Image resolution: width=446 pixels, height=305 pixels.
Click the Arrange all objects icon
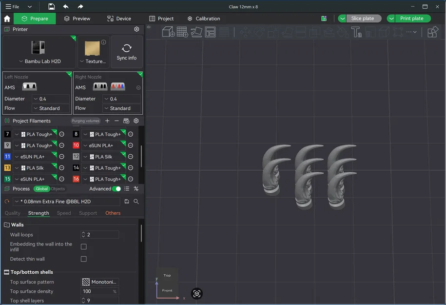point(210,32)
